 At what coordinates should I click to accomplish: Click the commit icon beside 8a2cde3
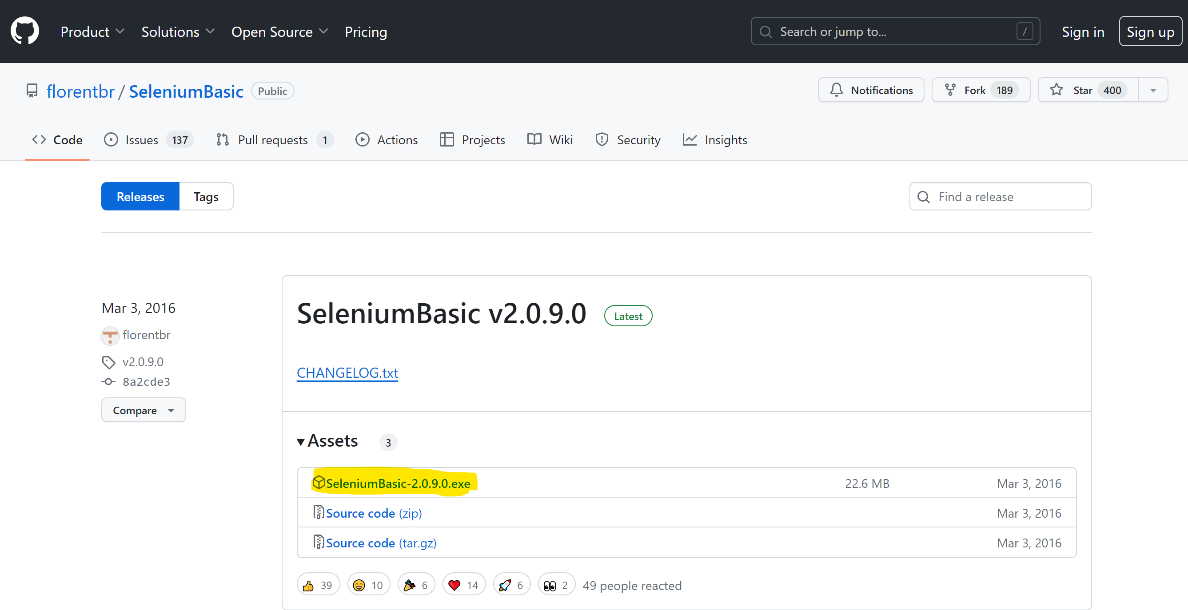coord(108,381)
